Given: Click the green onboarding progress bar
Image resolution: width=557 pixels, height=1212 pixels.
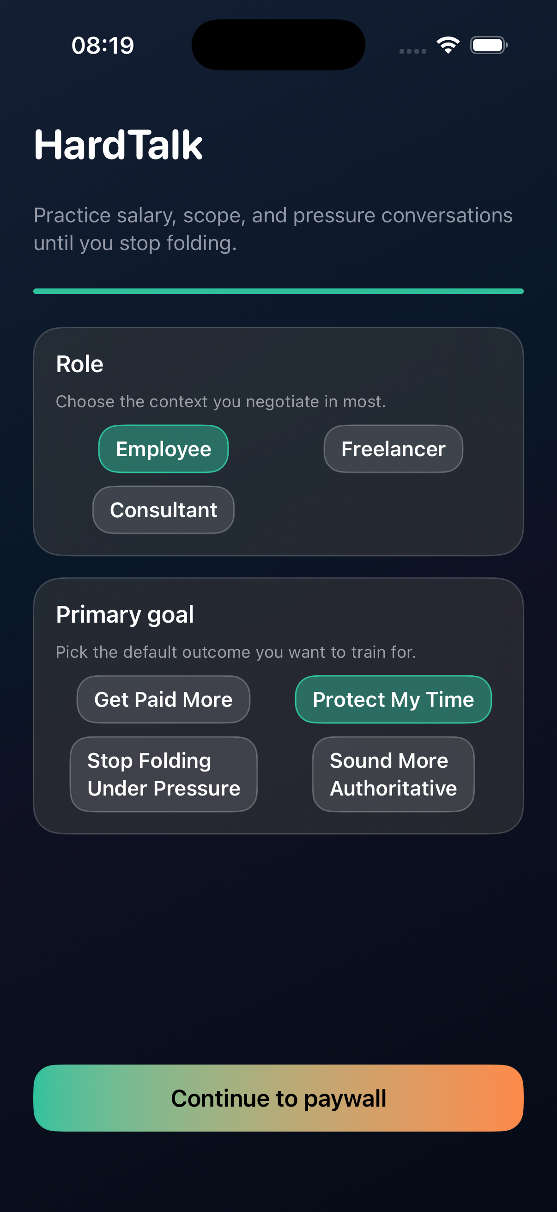Looking at the screenshot, I should 278,291.
